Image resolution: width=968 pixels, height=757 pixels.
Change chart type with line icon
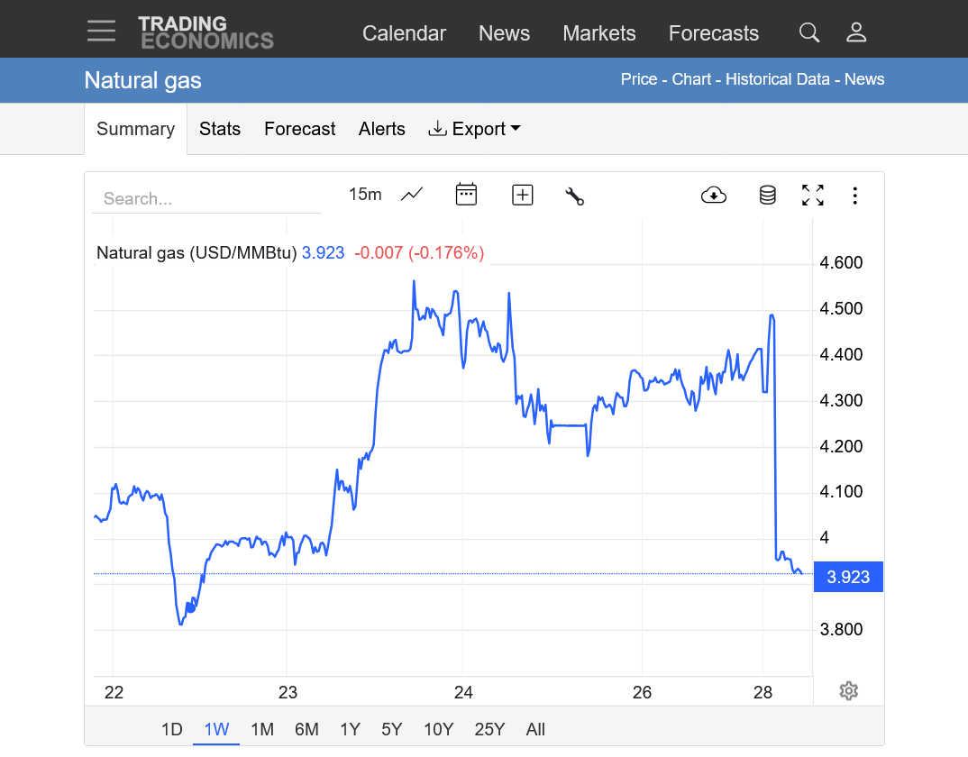coord(412,195)
